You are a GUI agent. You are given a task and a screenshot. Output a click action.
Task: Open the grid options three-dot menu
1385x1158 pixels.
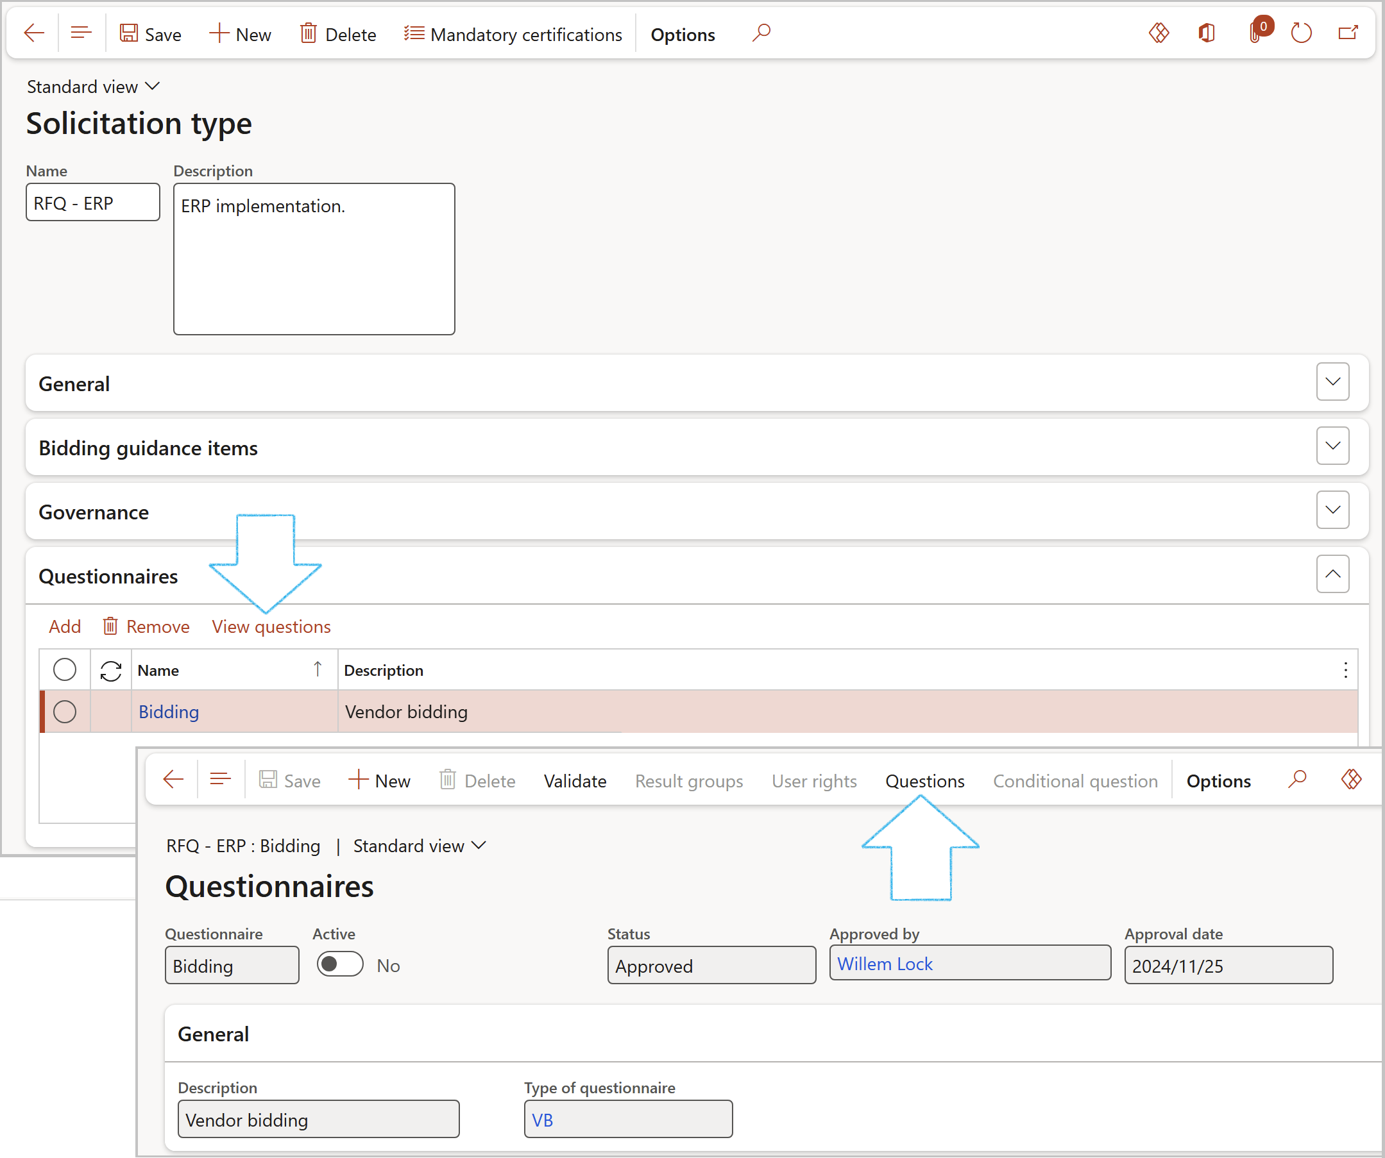point(1345,670)
